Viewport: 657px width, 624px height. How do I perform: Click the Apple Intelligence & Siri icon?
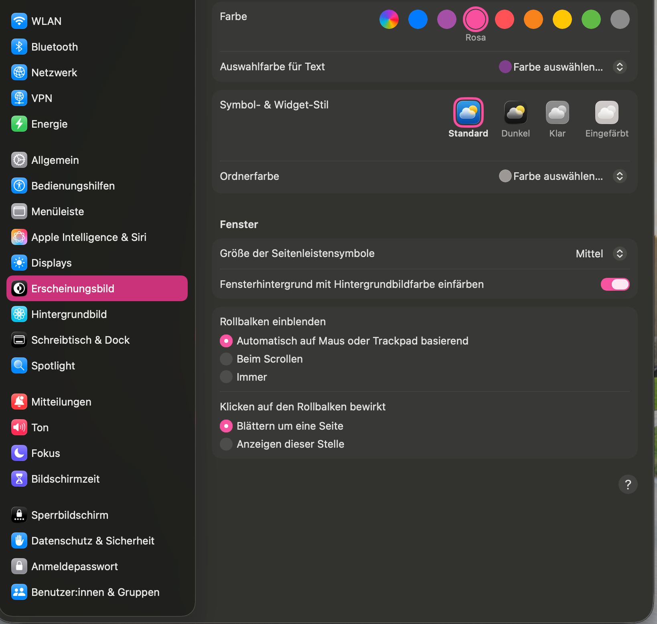point(19,237)
